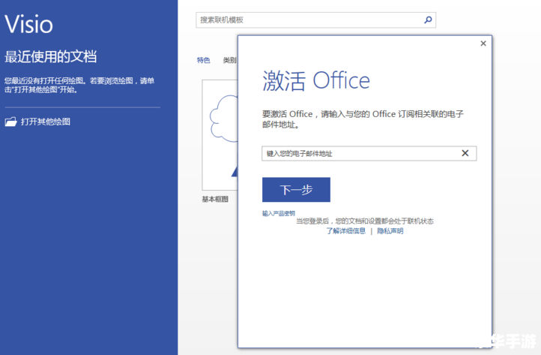Close the Activate Office dialog
This screenshot has height=355, width=541.
pos(483,44)
